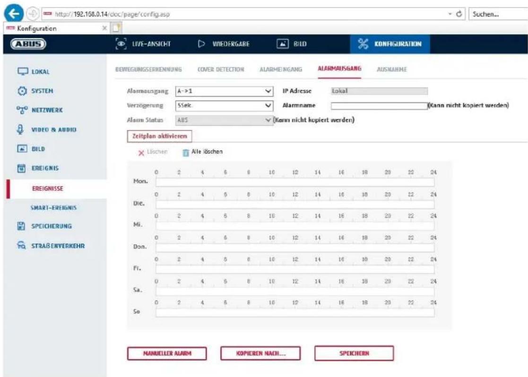The height and width of the screenshot is (377, 528).
Task: Open new tab with blank tab button
Action: coord(116,28)
